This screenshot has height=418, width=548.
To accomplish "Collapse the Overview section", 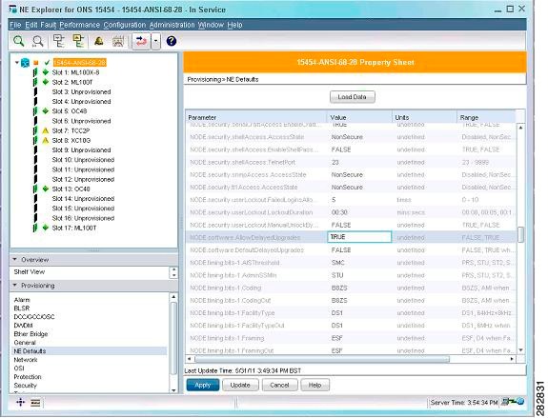I will pos(15,259).
